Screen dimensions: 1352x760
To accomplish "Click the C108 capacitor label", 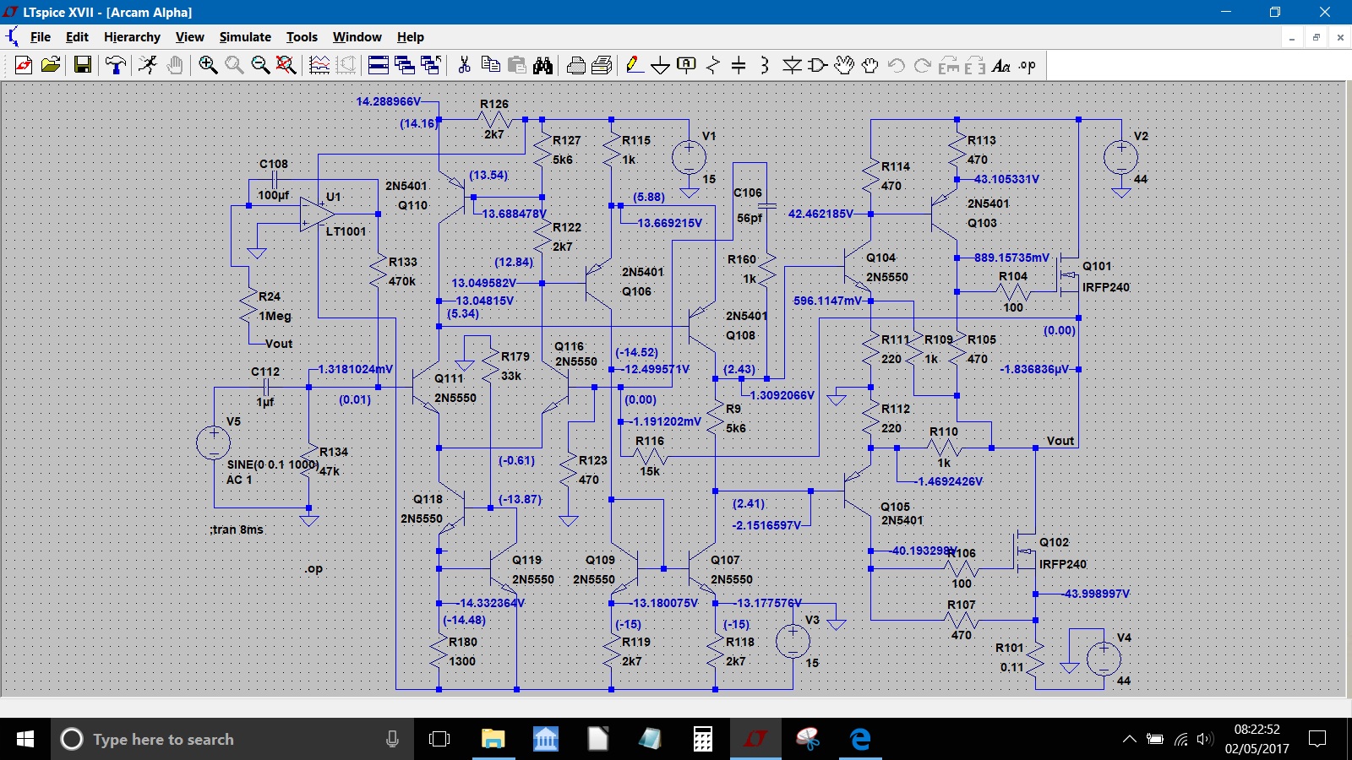I will point(274,164).
